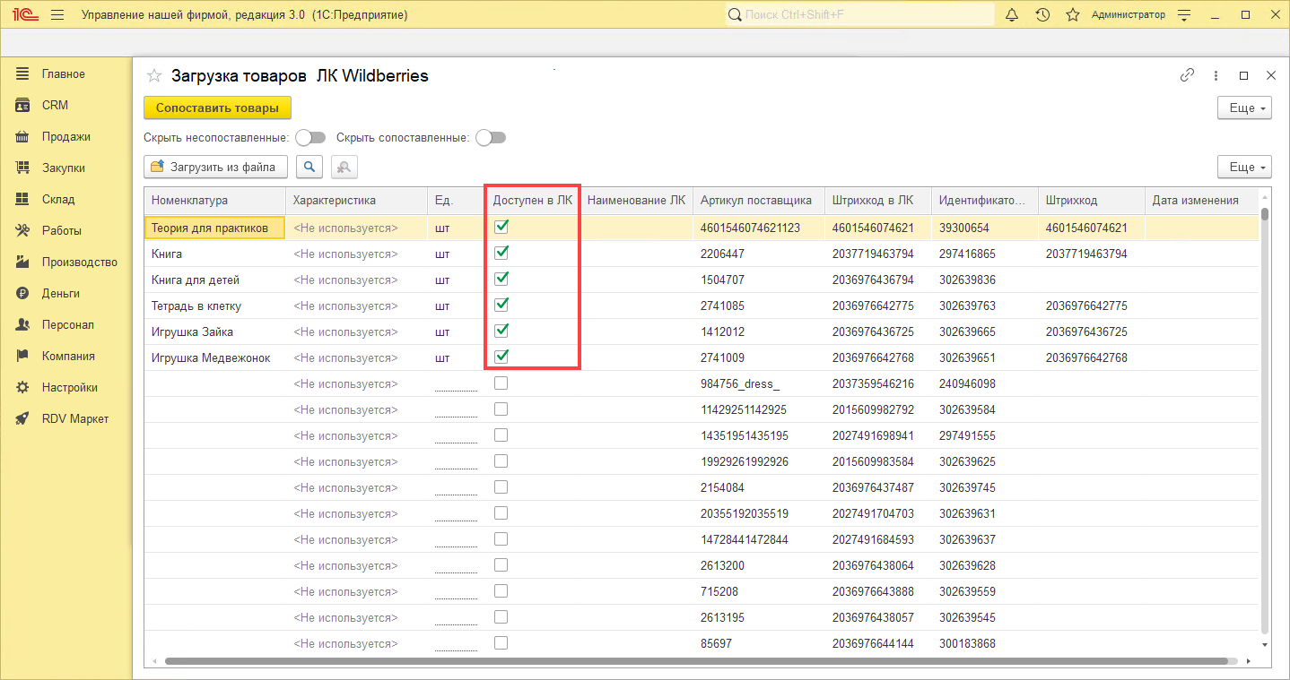Uncheck Доступен в ЛК for Тетрадь в клетку
Viewport: 1290px width, 680px height.
pyautogui.click(x=501, y=305)
